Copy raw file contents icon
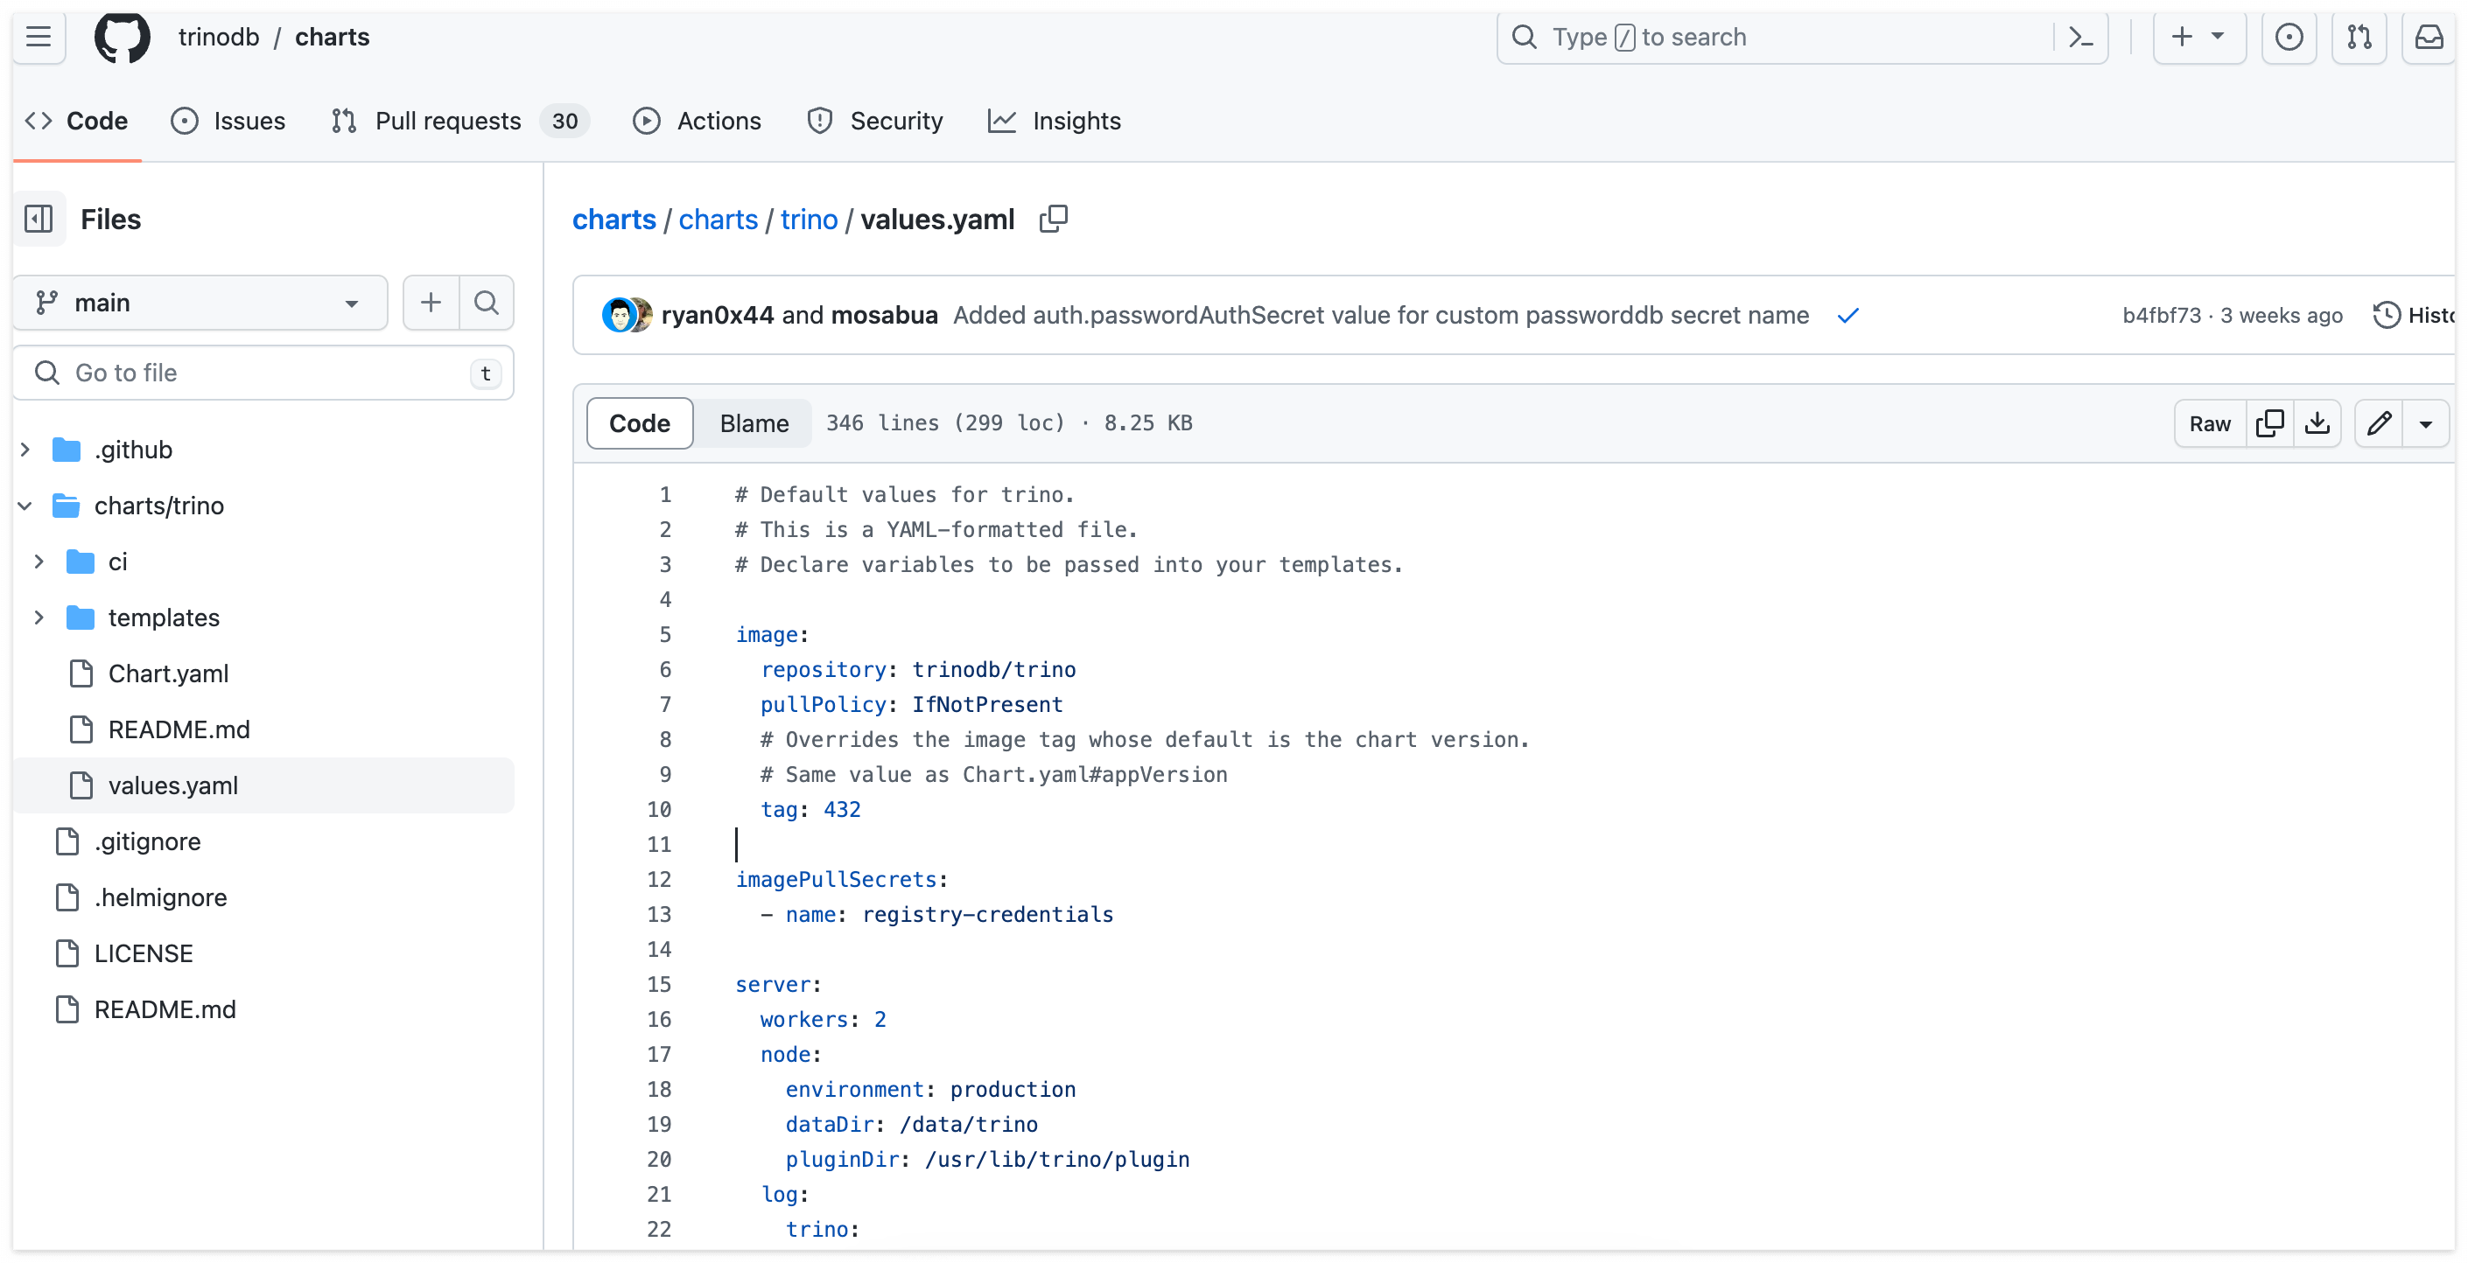The width and height of the screenshot is (2468, 1263). (2269, 423)
